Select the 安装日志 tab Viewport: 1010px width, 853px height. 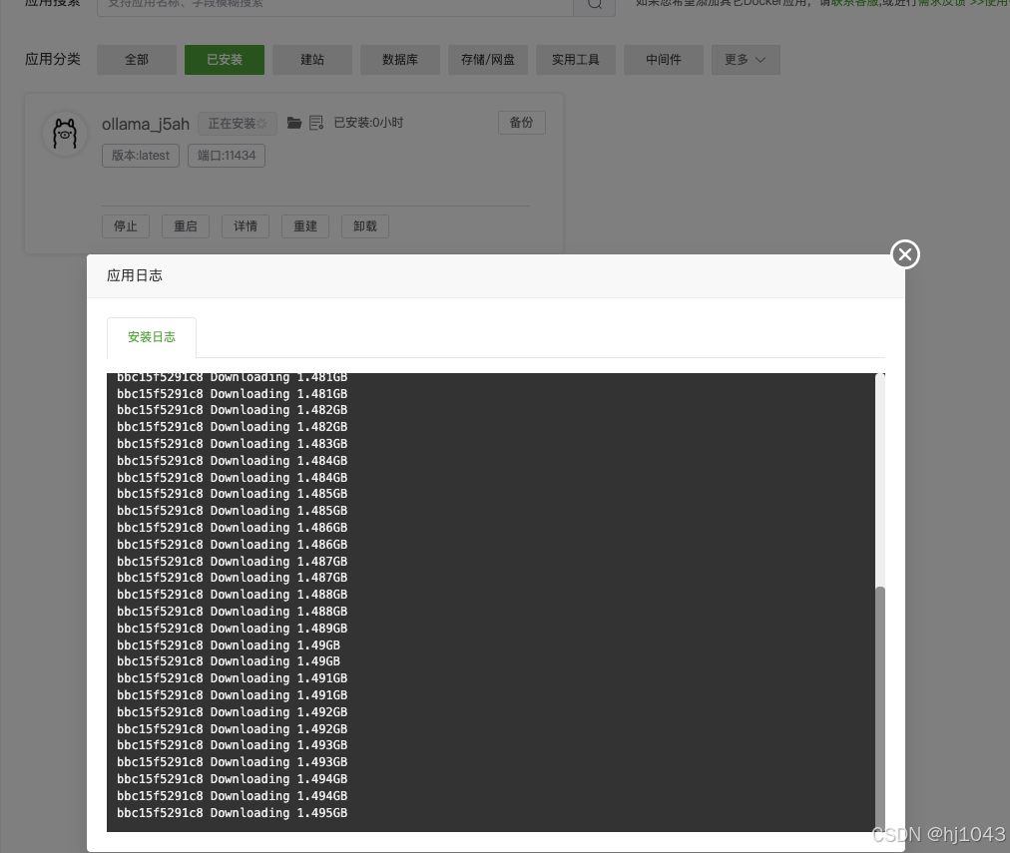[152, 336]
